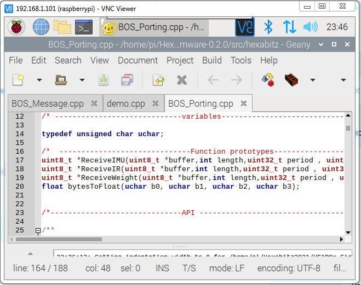Click the INS status bar indicator

click(x=162, y=268)
